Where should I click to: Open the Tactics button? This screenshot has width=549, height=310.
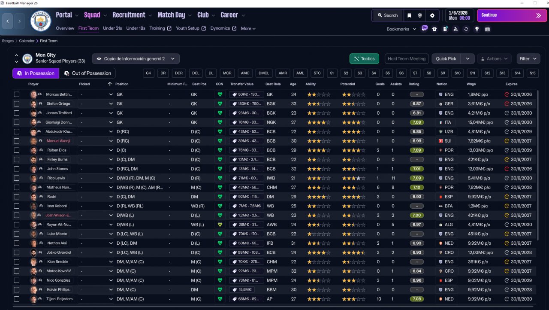364,59
